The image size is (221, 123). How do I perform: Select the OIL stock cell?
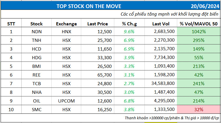click(x=36, y=101)
